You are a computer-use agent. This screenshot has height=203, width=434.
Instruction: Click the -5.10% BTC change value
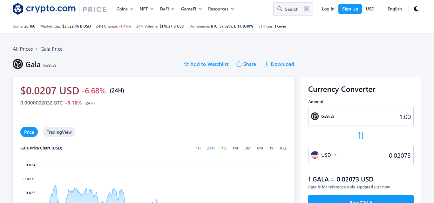point(73,103)
